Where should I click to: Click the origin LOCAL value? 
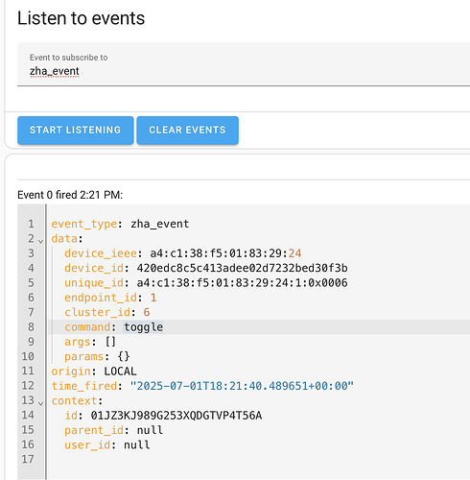click(x=120, y=372)
